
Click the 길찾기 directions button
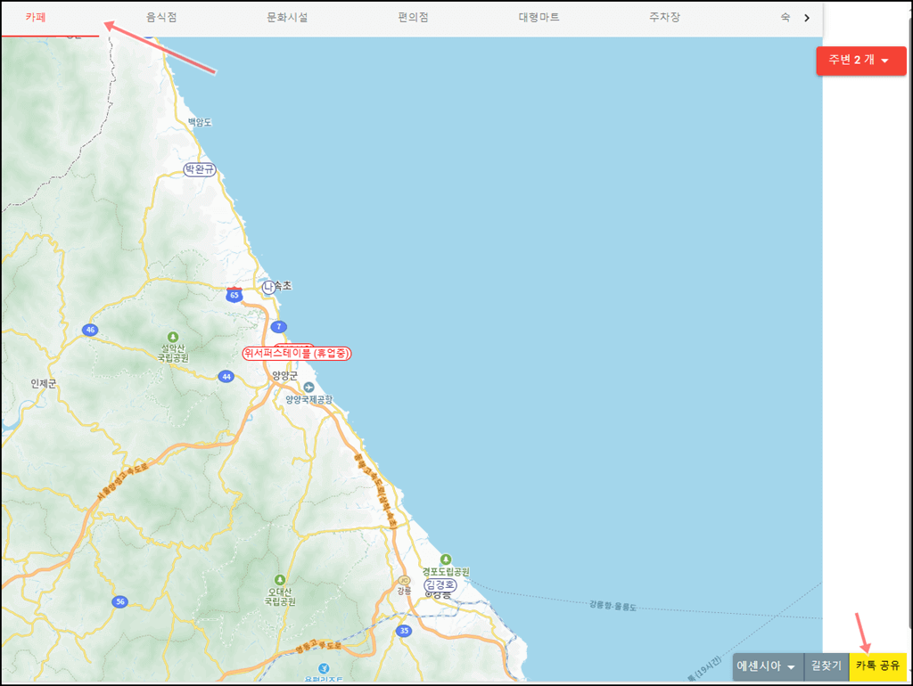(x=825, y=666)
